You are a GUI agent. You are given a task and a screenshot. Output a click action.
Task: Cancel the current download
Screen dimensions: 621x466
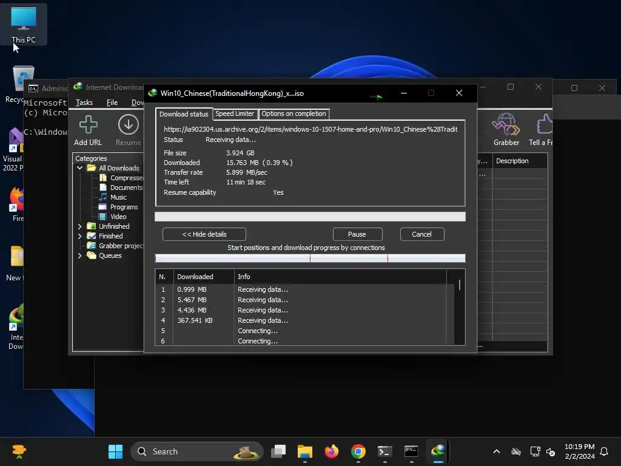(x=422, y=234)
